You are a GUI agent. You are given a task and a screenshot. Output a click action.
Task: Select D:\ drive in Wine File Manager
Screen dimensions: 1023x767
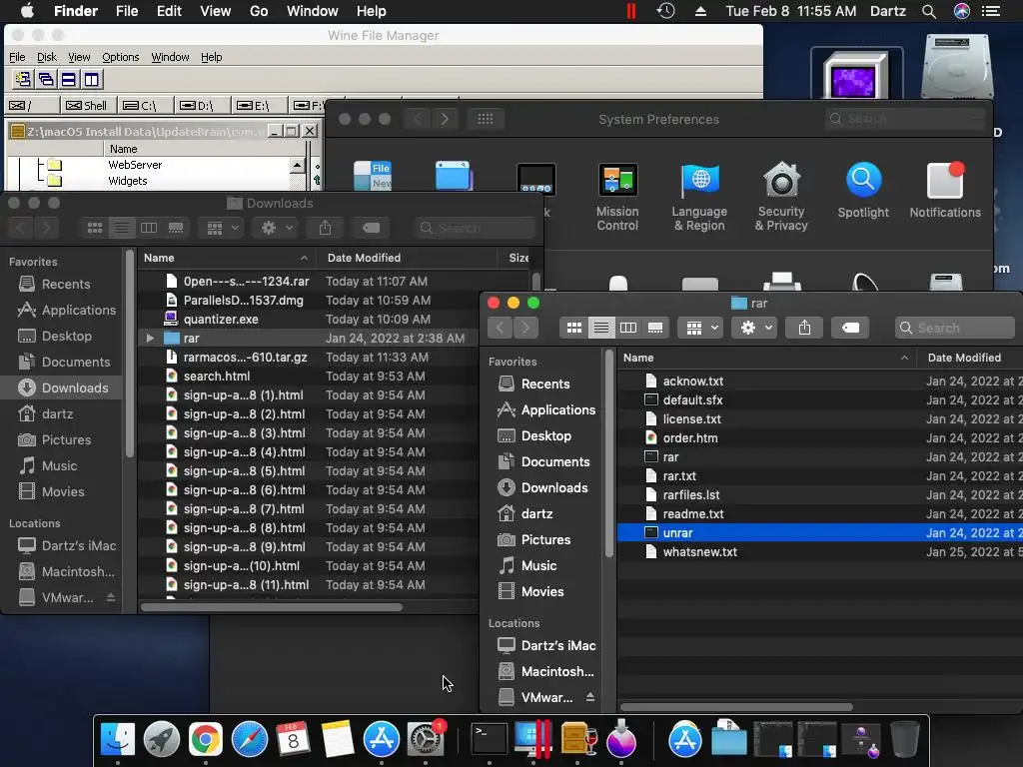(202, 105)
